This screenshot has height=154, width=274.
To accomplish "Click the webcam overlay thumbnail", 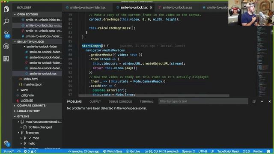I will tap(251, 13).
